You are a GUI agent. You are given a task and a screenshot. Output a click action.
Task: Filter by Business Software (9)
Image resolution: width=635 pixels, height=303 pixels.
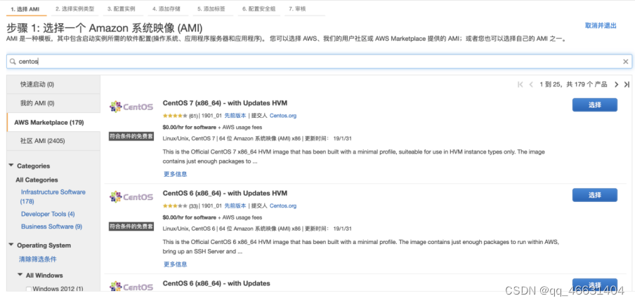[x=51, y=227]
